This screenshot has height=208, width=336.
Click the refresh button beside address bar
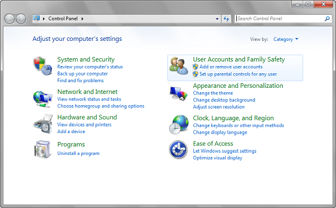[x=226, y=18]
